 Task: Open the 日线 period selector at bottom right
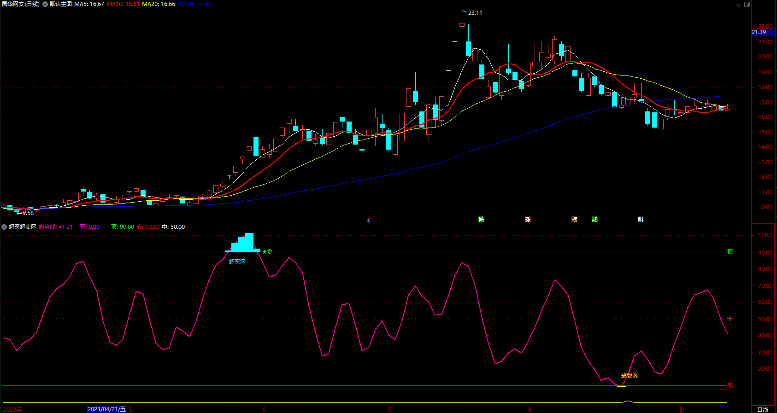(763, 409)
